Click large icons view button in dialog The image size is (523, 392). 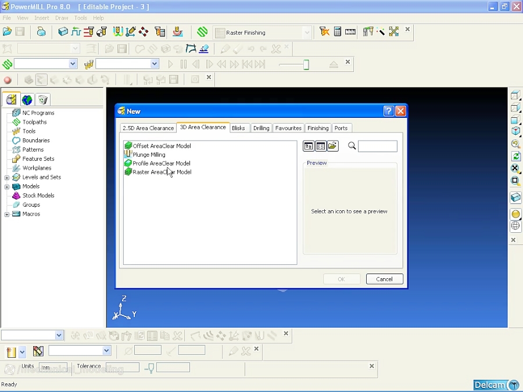coord(309,146)
